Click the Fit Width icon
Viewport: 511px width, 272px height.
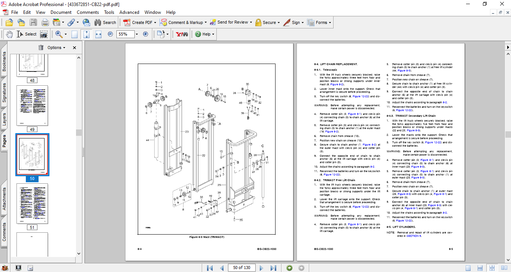click(98, 34)
